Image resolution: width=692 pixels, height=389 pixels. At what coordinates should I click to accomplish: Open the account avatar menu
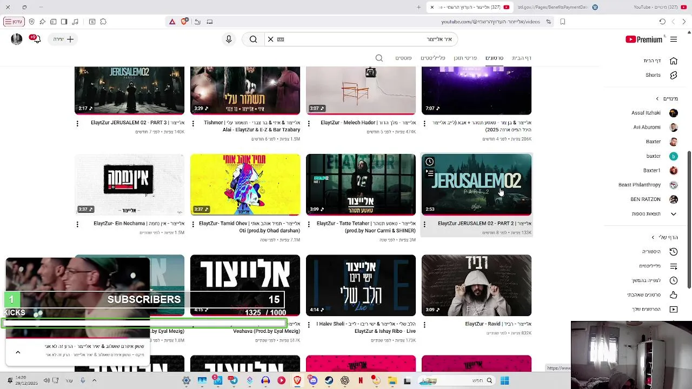point(17,39)
